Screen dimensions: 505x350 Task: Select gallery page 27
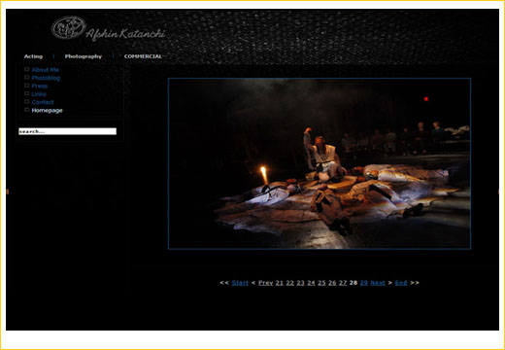(x=343, y=283)
